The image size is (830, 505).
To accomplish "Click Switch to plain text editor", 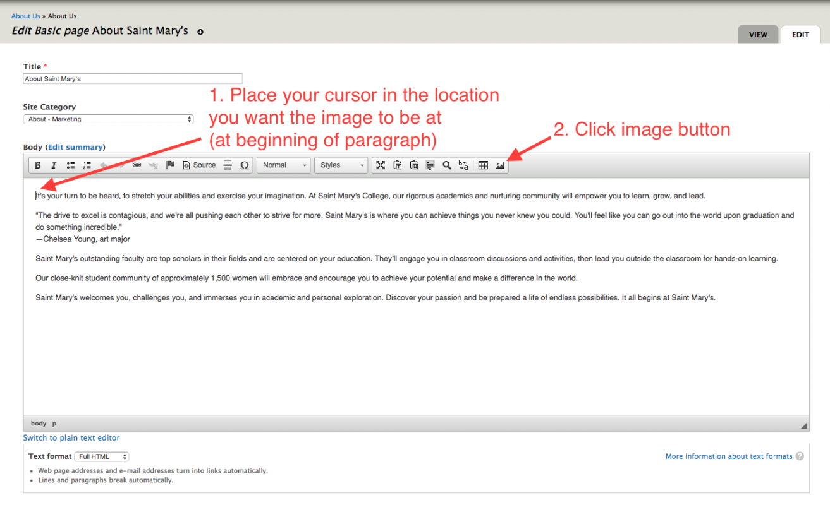I will tap(71, 437).
